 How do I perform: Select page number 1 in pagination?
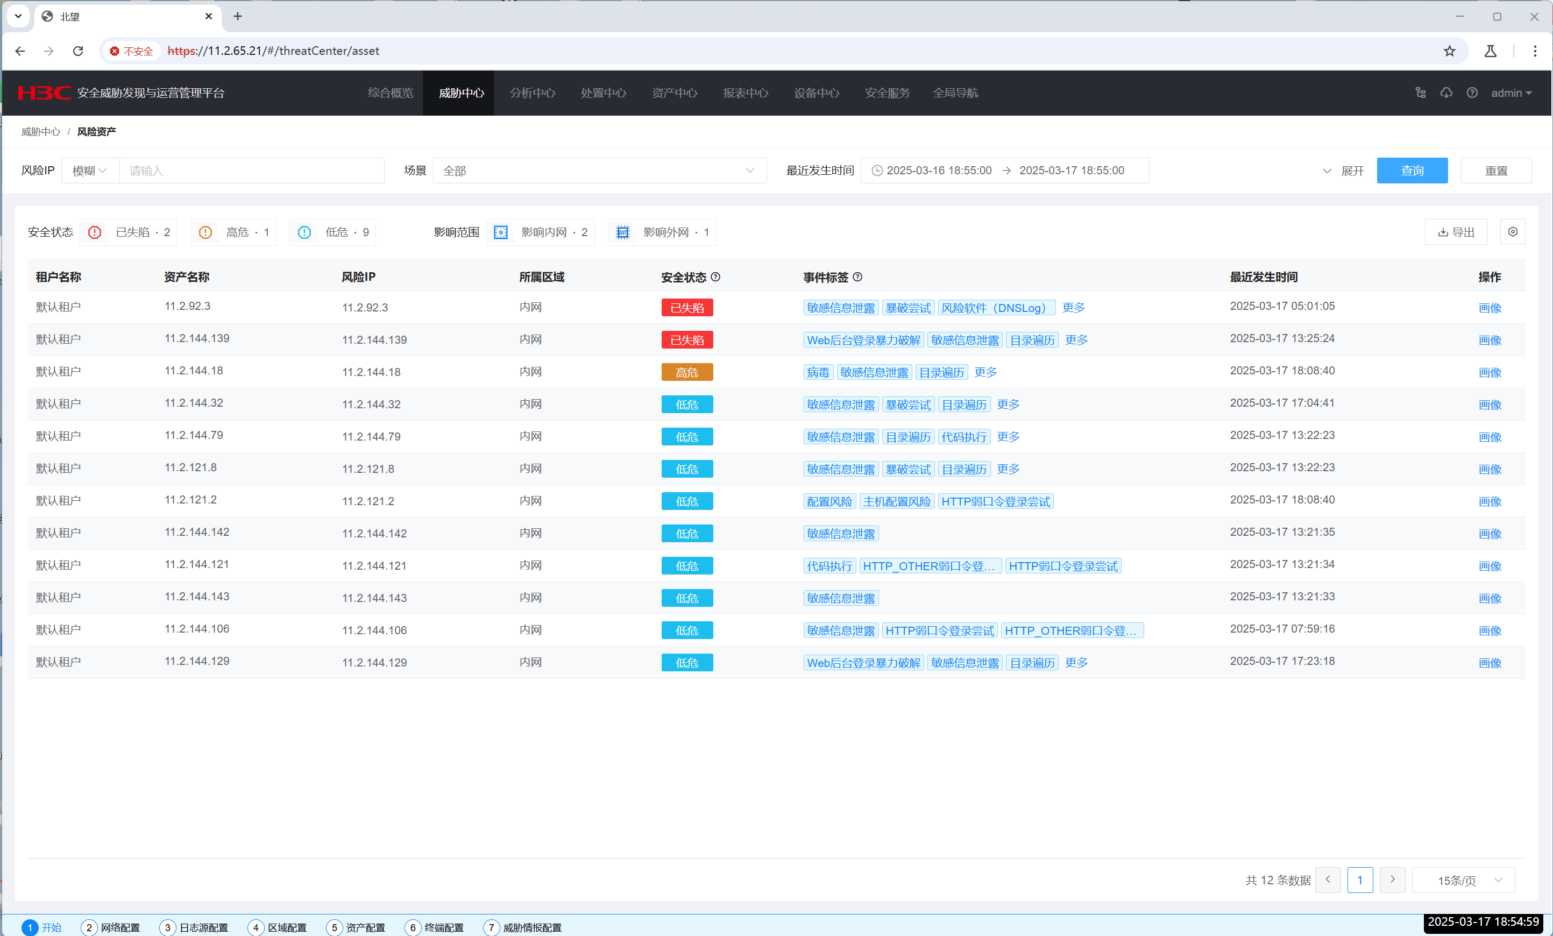click(1359, 880)
